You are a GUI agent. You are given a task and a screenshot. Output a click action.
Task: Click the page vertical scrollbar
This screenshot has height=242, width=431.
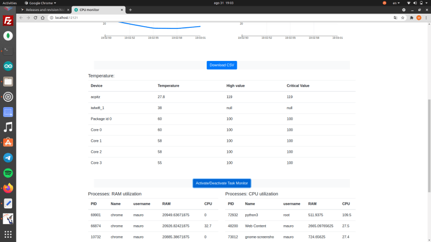pyautogui.click(x=429, y=145)
